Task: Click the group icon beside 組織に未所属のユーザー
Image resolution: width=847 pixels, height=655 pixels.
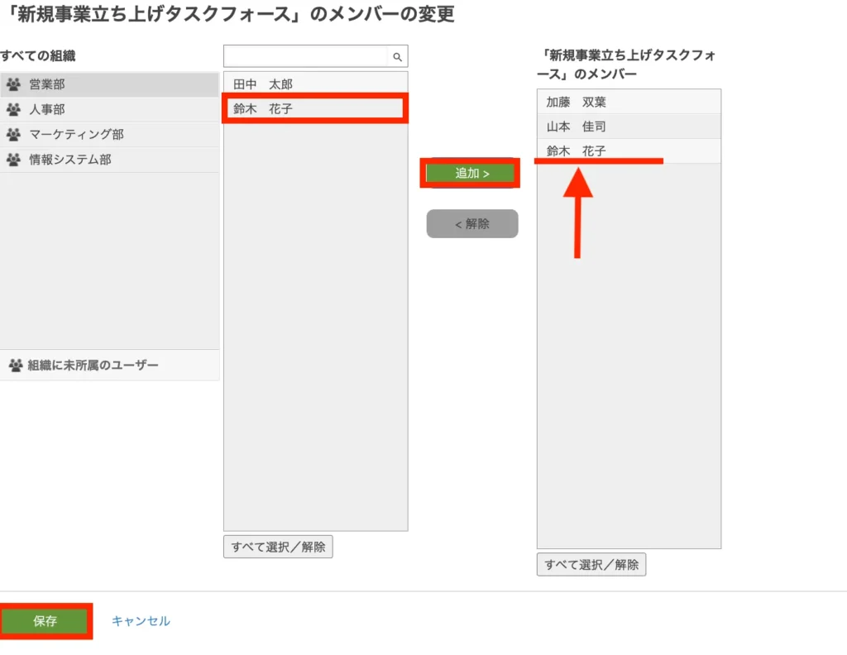Action: (x=16, y=365)
